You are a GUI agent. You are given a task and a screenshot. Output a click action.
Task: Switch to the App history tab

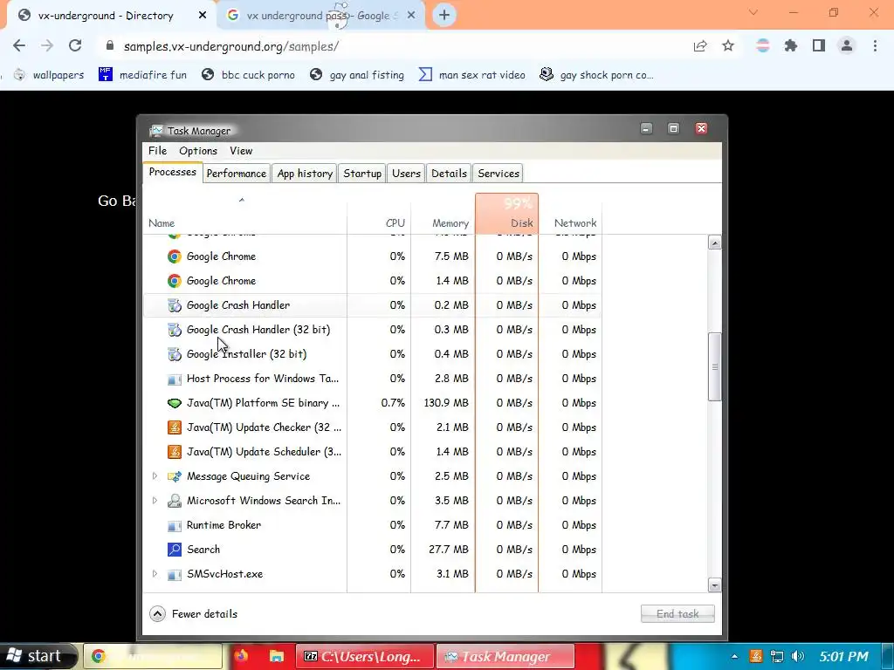305,174
